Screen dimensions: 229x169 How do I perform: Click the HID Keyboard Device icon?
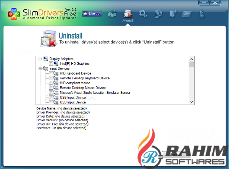tap(56, 73)
